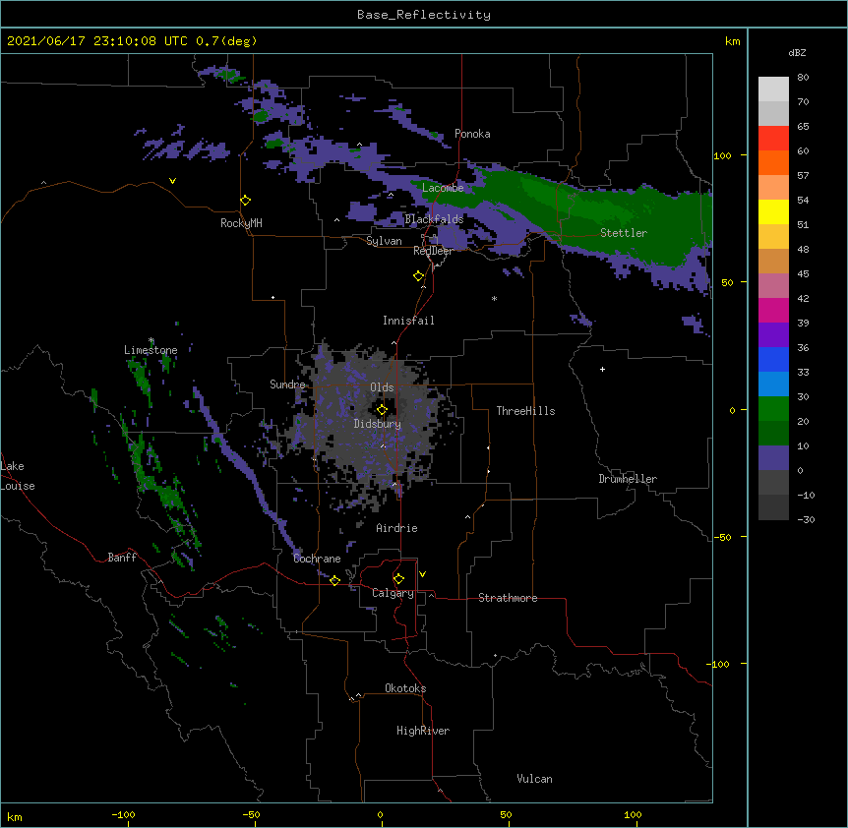Click the ThreeHills town label

pos(525,411)
